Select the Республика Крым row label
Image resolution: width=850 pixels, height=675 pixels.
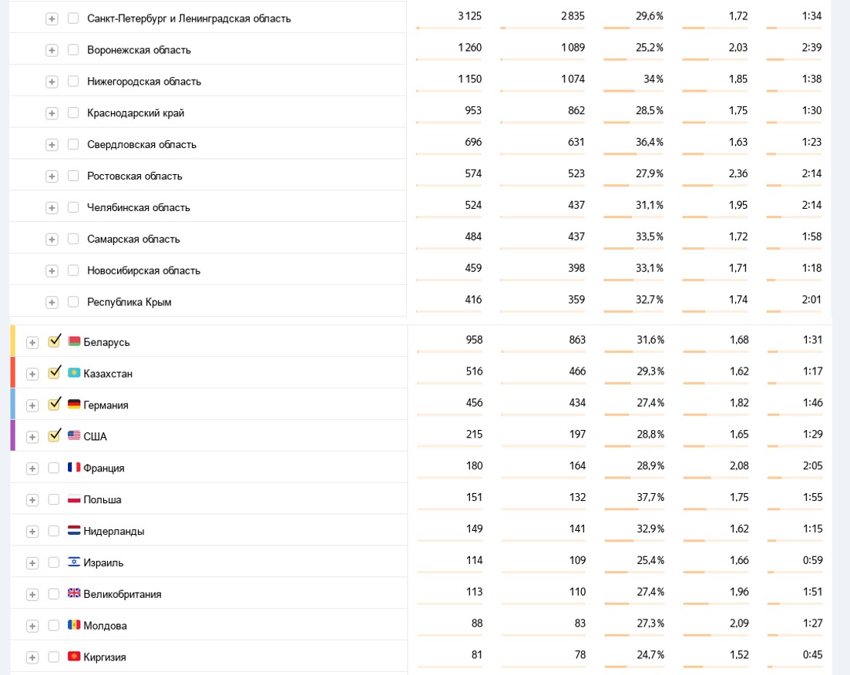click(x=129, y=302)
